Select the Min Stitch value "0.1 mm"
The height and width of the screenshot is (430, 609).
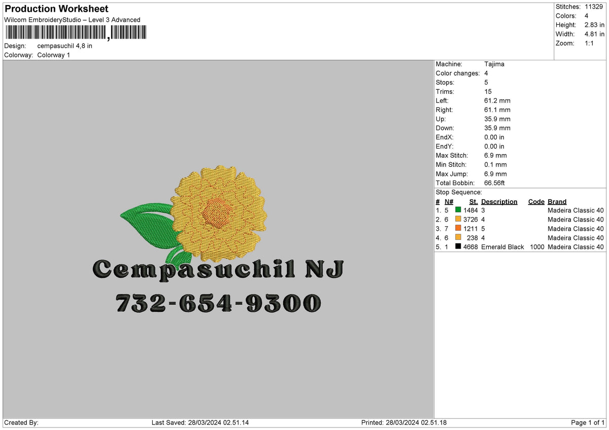[x=495, y=165]
